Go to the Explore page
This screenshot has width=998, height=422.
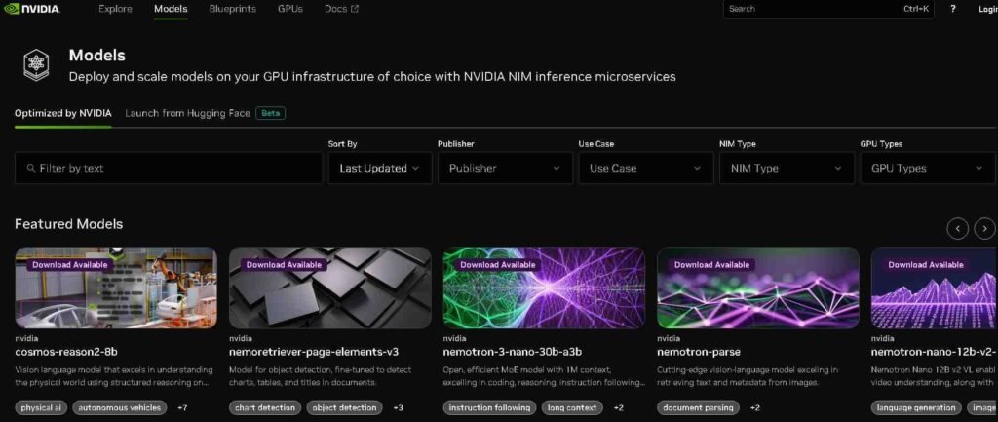tap(115, 9)
